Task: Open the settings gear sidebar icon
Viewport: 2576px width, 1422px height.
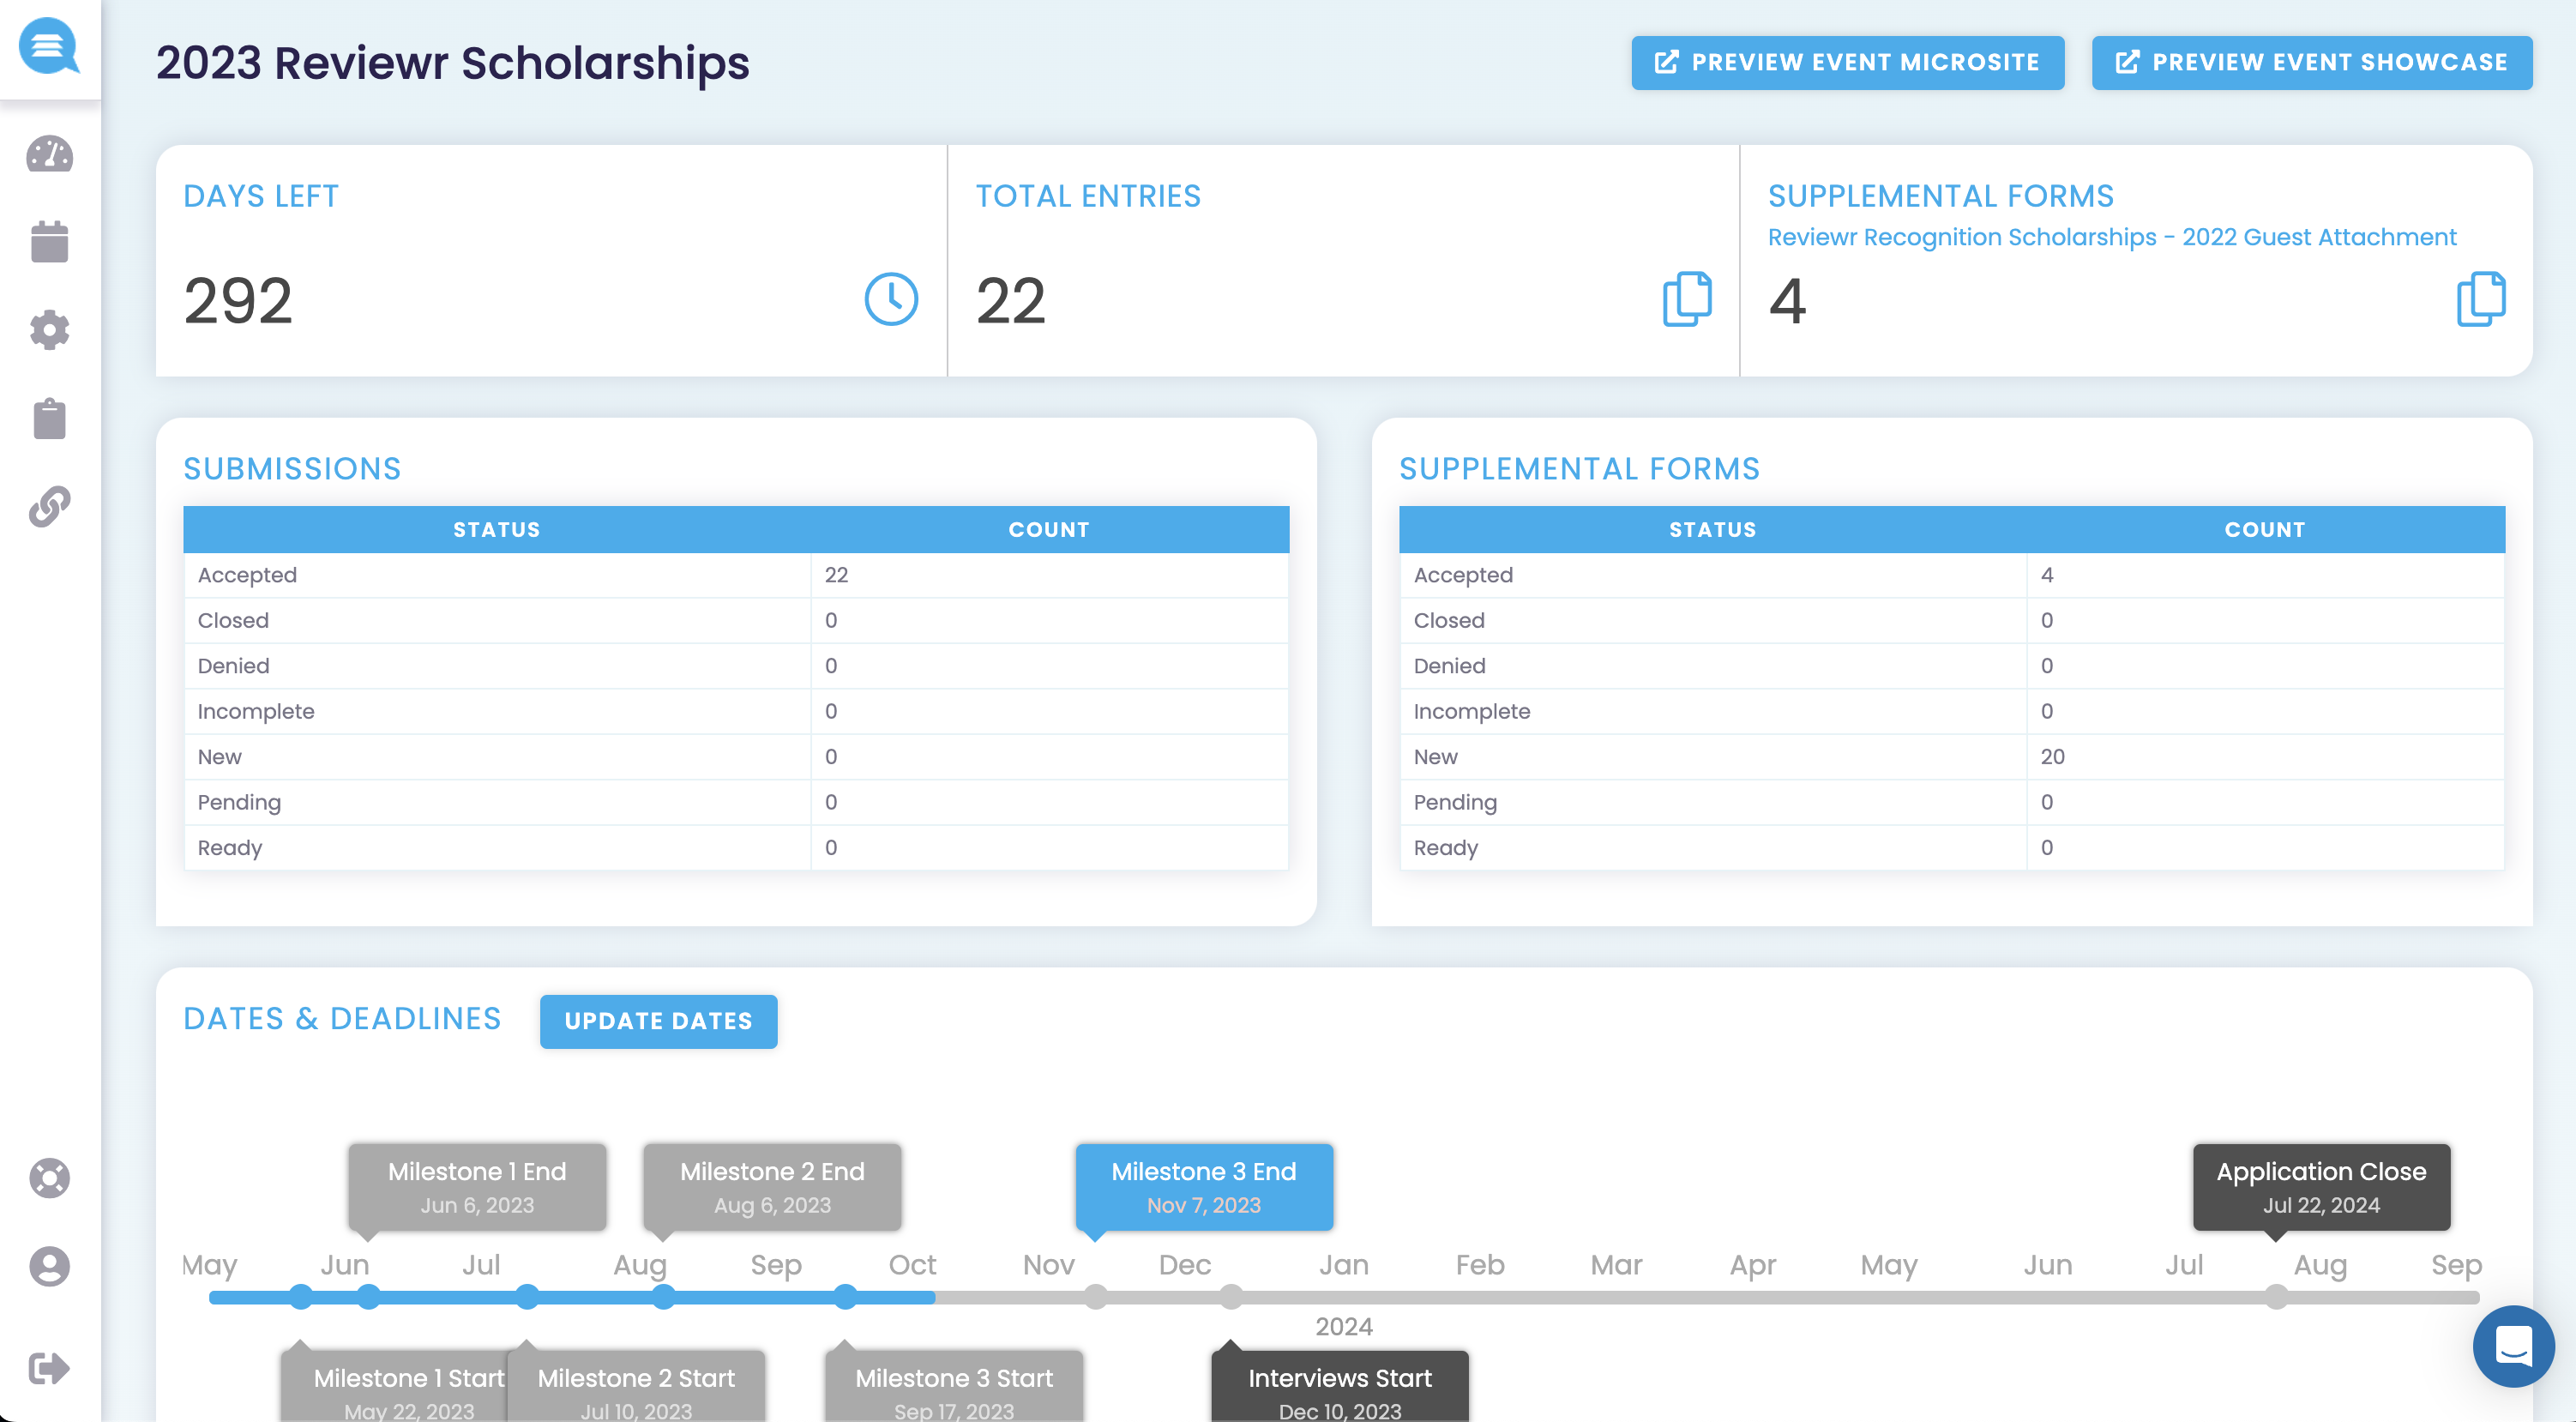Action: coord(49,330)
